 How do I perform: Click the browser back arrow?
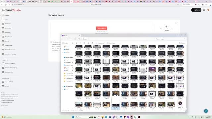[2, 5]
